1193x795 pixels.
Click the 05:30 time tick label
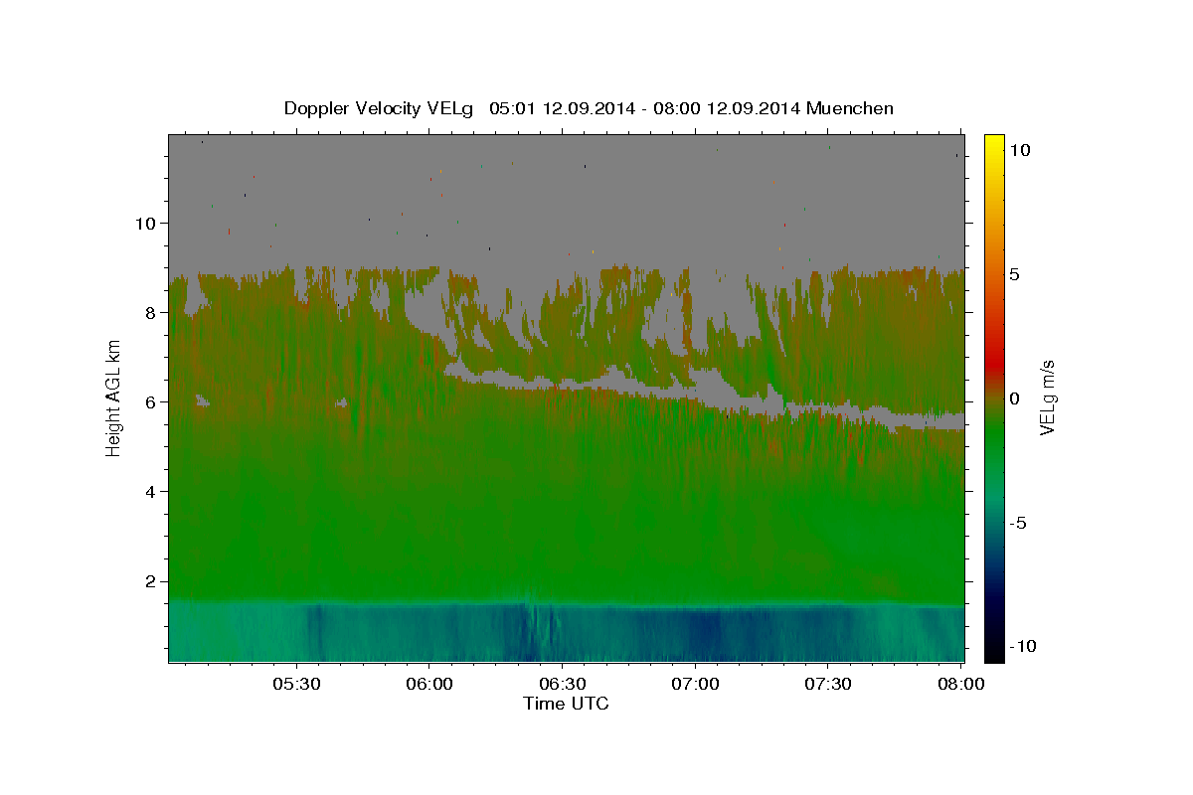click(296, 684)
